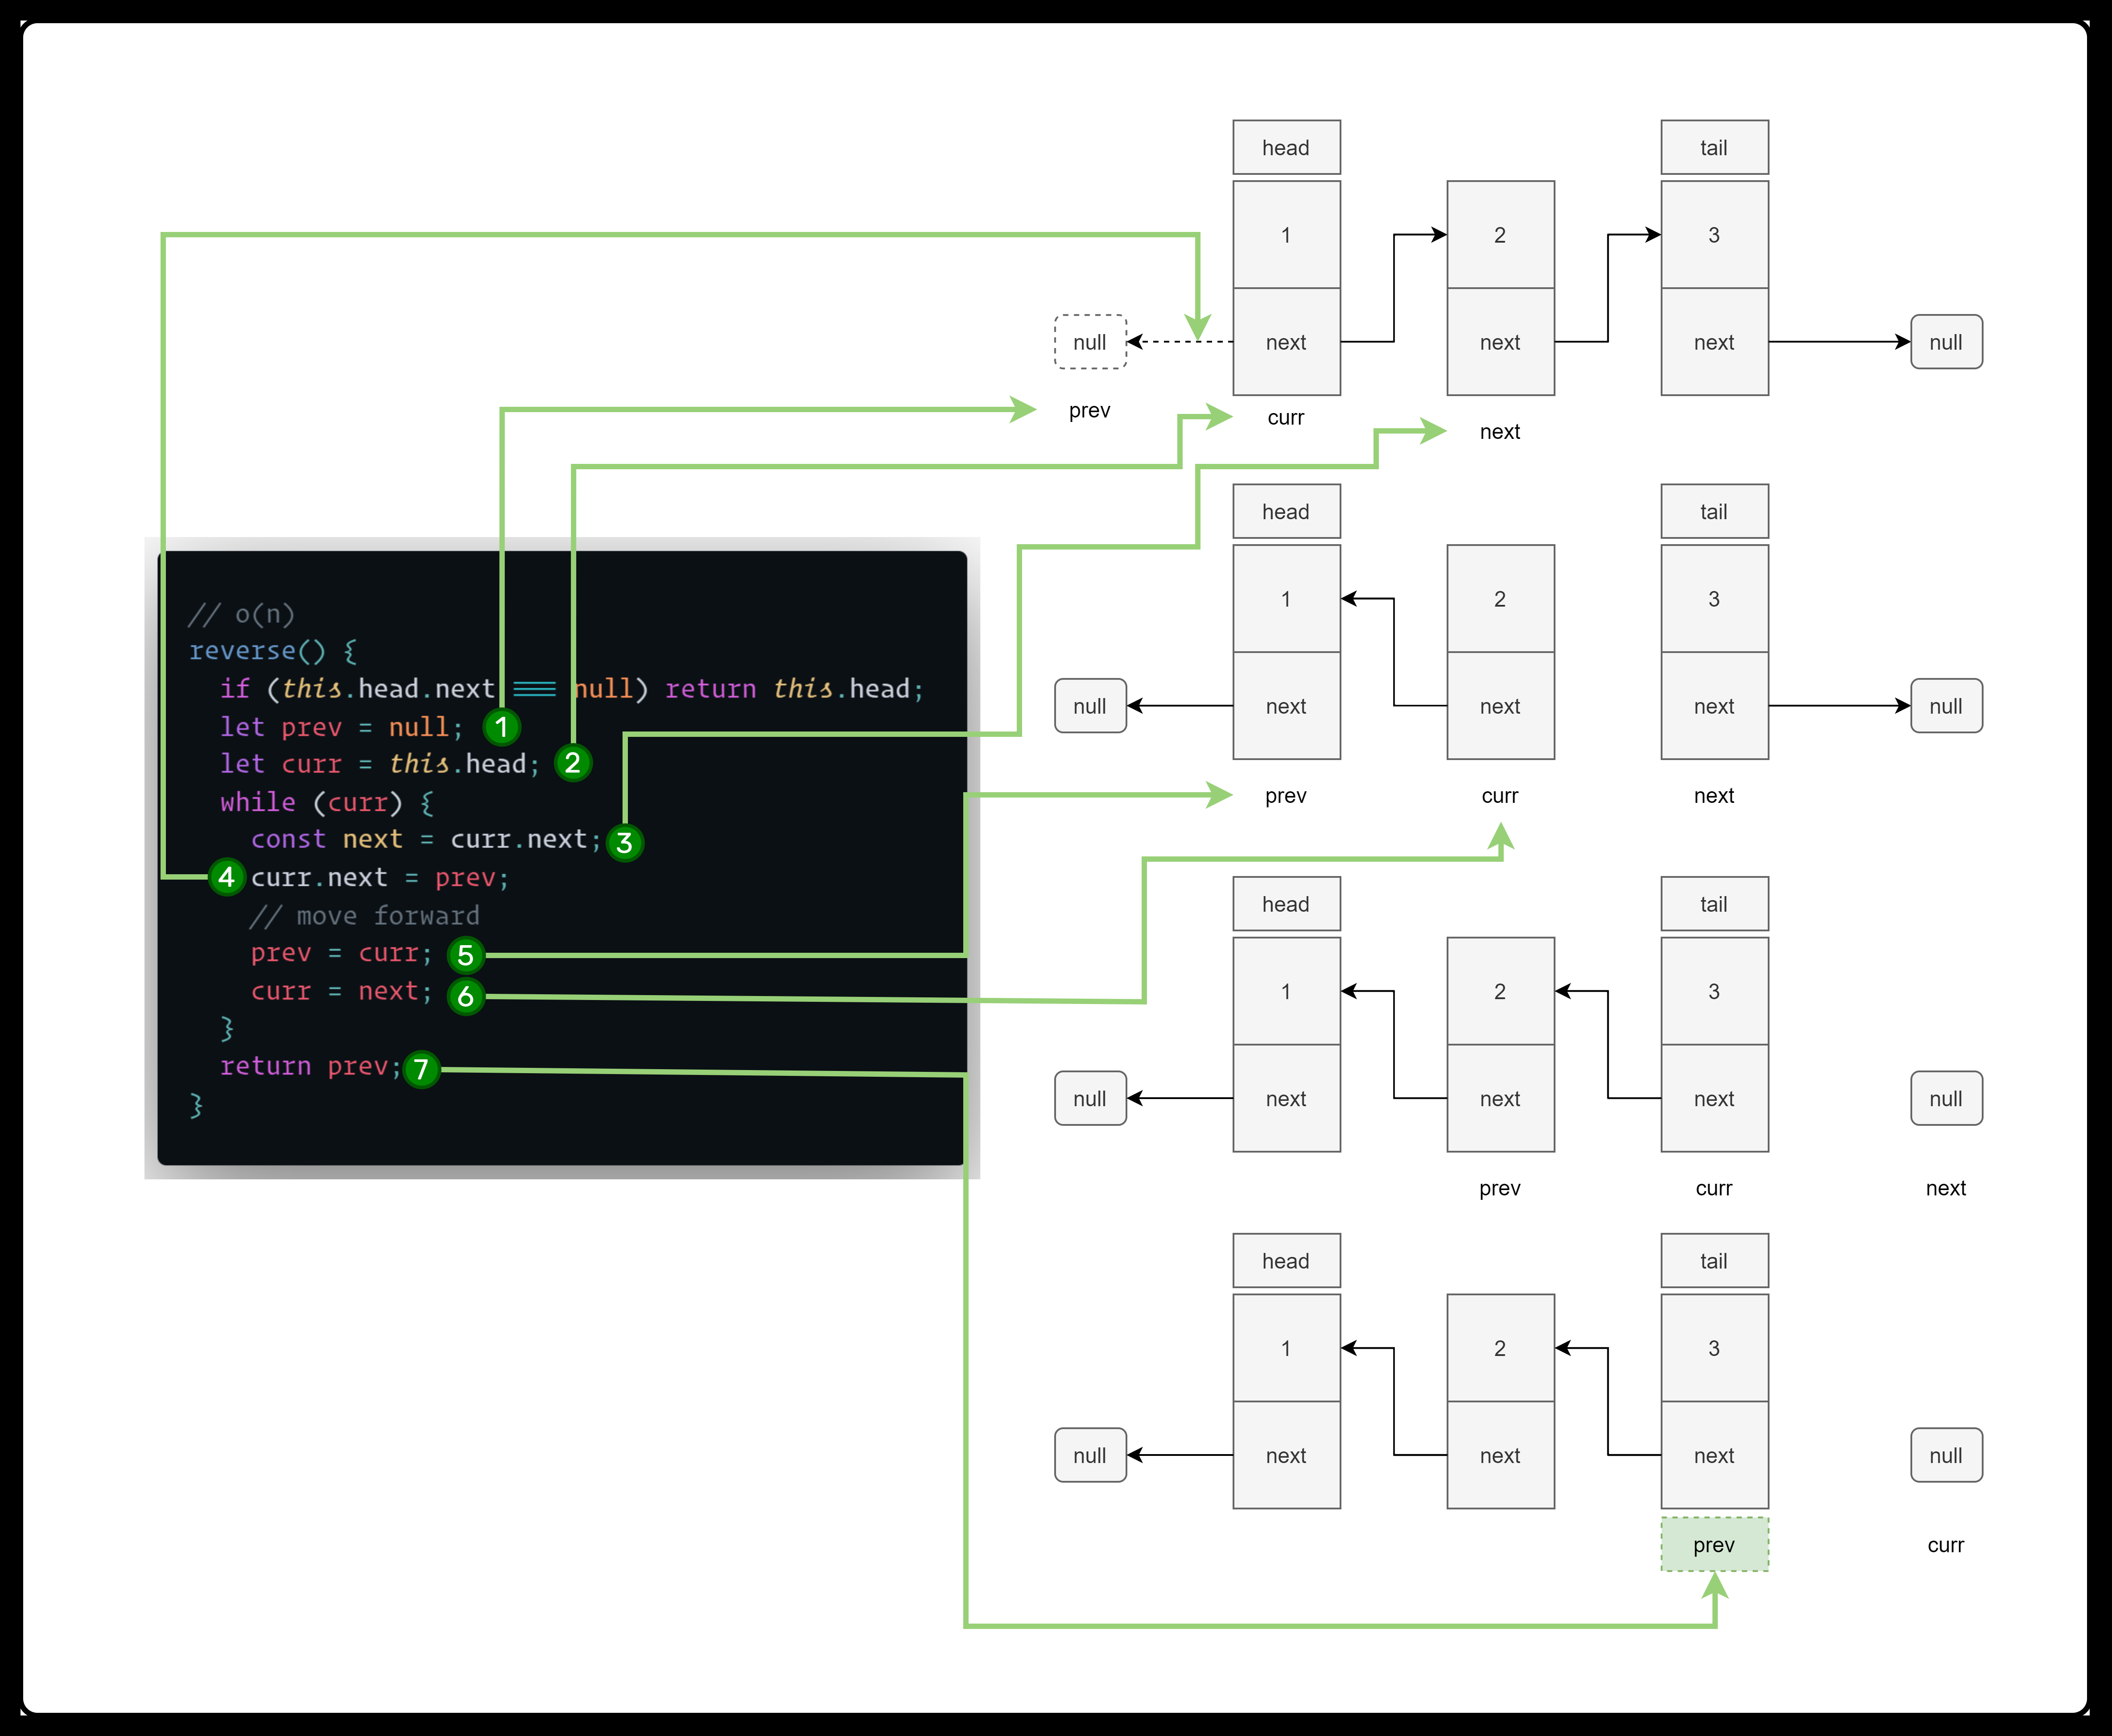
Task: Click the '// o(n)' comment
Action: (x=241, y=614)
